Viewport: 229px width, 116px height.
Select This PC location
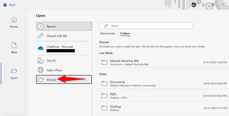click(64, 60)
